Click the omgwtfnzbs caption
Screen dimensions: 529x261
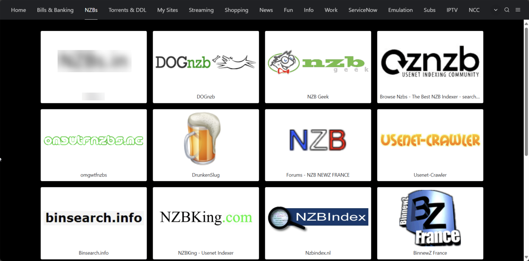pos(94,175)
